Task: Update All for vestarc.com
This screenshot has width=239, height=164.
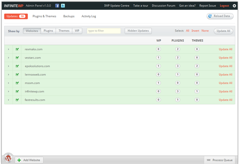Action: click(x=225, y=58)
